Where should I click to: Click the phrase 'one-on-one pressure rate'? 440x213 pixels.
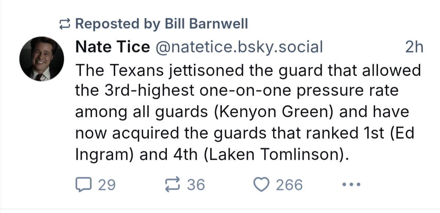[298, 91]
